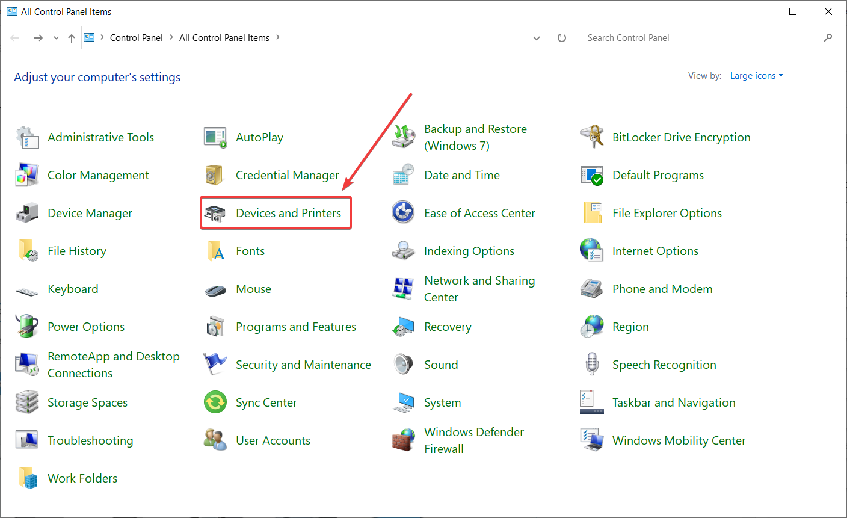Open the Fonts link text
This screenshot has width=847, height=518.
coord(250,251)
